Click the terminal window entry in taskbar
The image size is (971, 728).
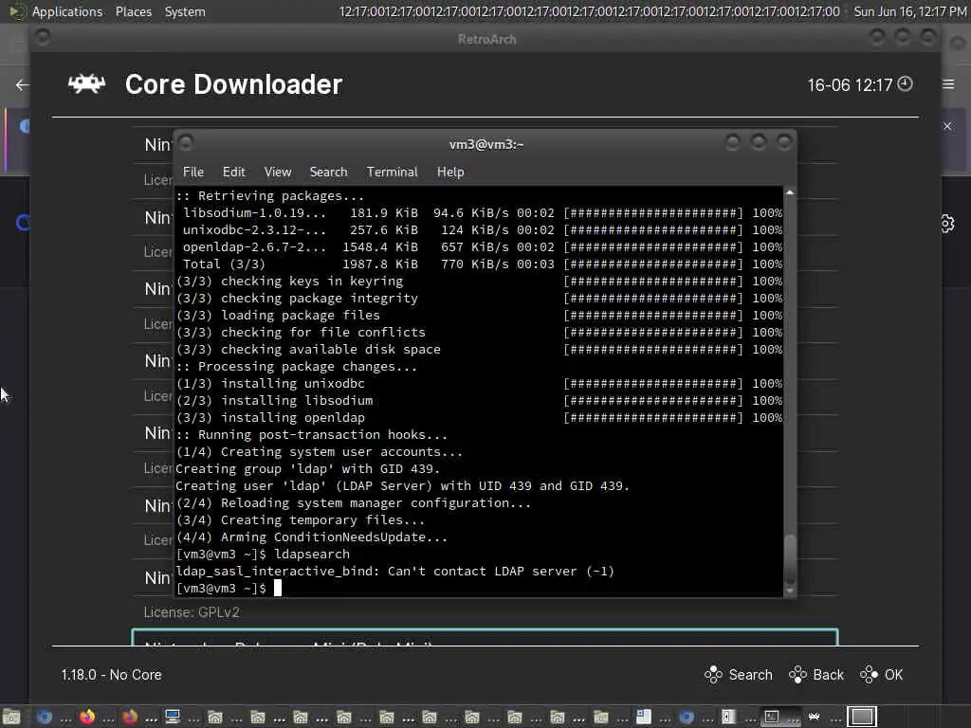tap(781, 717)
